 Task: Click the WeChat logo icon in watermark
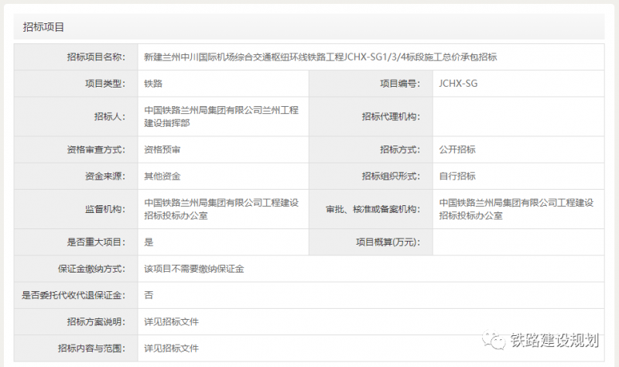coord(494,341)
